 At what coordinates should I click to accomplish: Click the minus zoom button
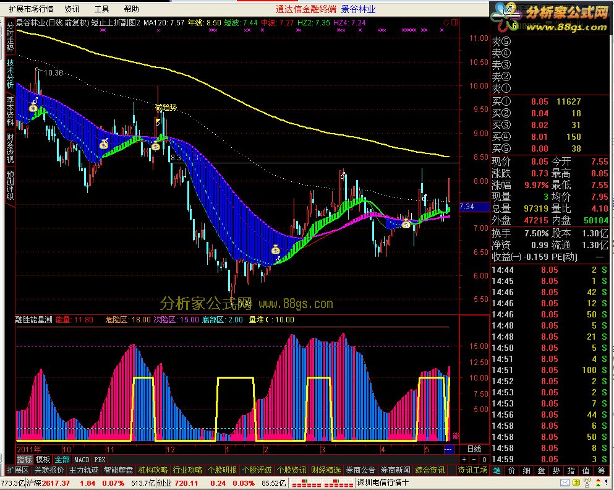pos(474,460)
